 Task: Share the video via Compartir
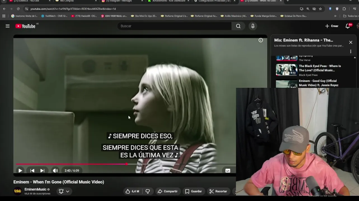168,191
